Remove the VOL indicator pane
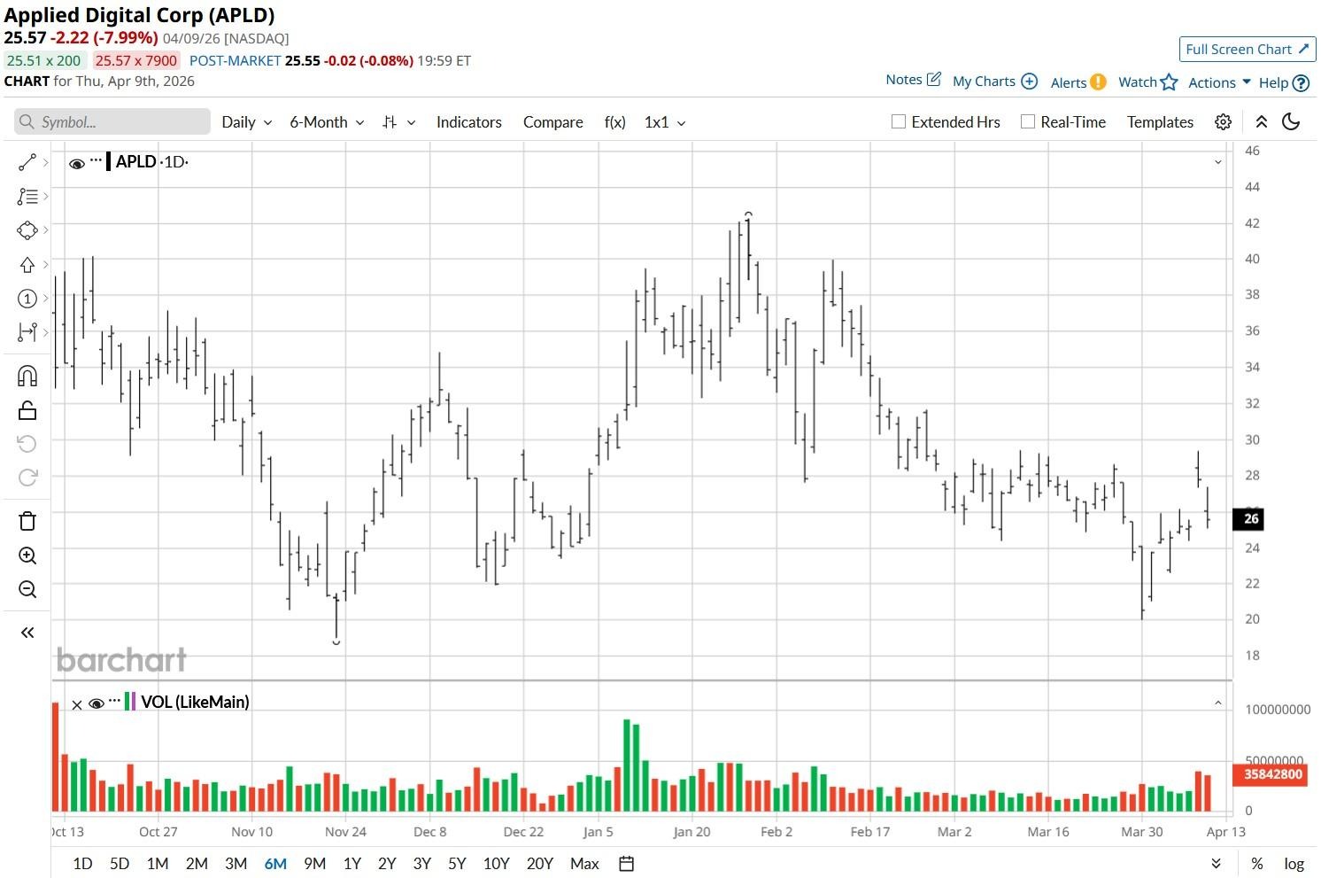Image resolution: width=1321 pixels, height=878 pixels. (77, 705)
